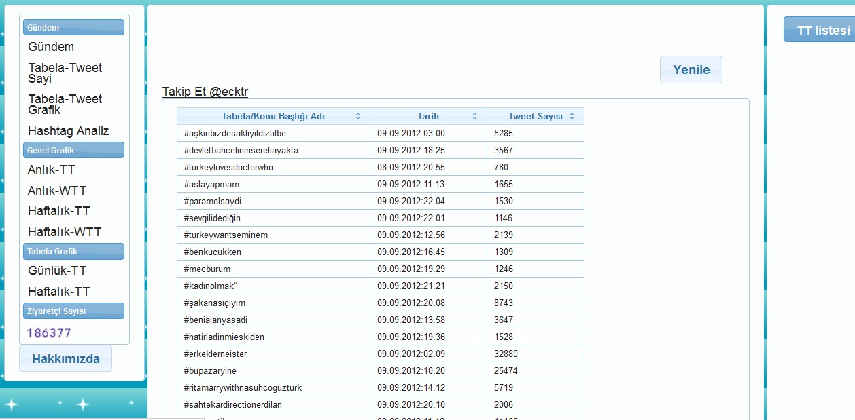Select the #turkeywantseminem hashtag cell
Image resolution: width=855 pixels, height=420 pixels.
(273, 235)
